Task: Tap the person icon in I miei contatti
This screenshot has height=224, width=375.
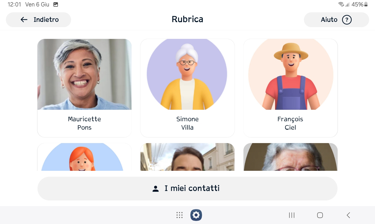Action: point(156,189)
